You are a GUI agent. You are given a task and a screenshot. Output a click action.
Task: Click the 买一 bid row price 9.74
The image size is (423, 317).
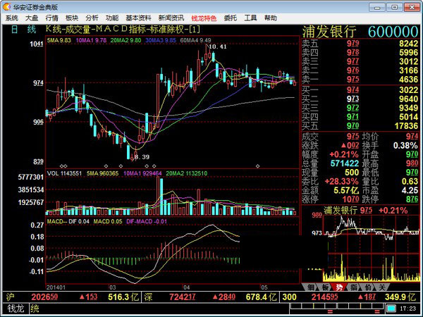(353, 89)
